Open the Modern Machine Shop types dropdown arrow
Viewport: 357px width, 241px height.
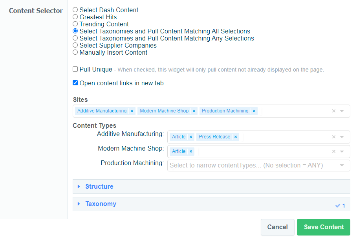coord(342,151)
